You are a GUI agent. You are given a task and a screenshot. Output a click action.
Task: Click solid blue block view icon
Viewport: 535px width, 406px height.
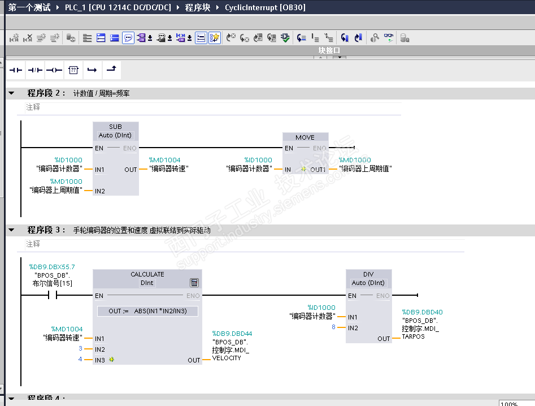[x=115, y=38]
